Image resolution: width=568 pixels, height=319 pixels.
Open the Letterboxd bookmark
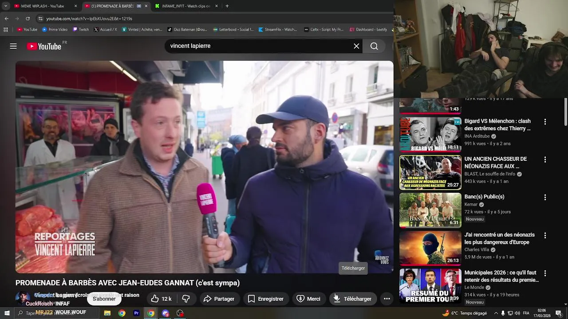pos(233,30)
